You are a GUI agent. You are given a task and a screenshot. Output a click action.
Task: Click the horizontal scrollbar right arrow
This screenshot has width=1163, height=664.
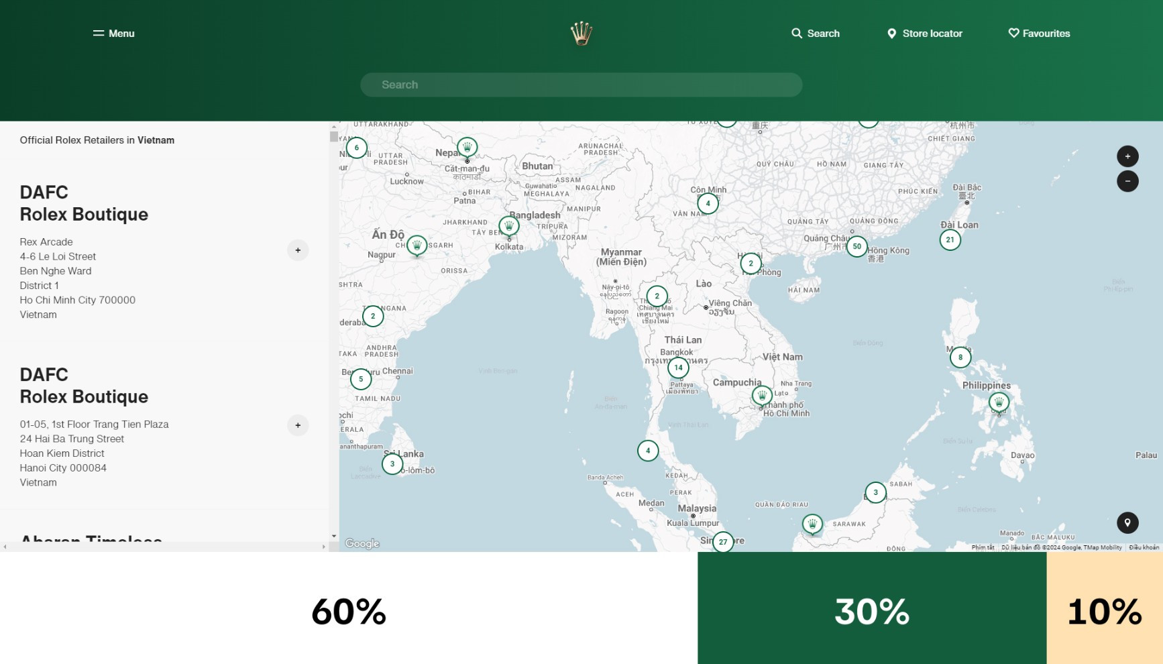(324, 547)
